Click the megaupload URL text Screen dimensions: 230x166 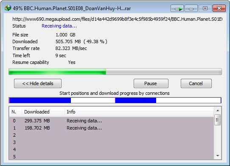pos(118,19)
